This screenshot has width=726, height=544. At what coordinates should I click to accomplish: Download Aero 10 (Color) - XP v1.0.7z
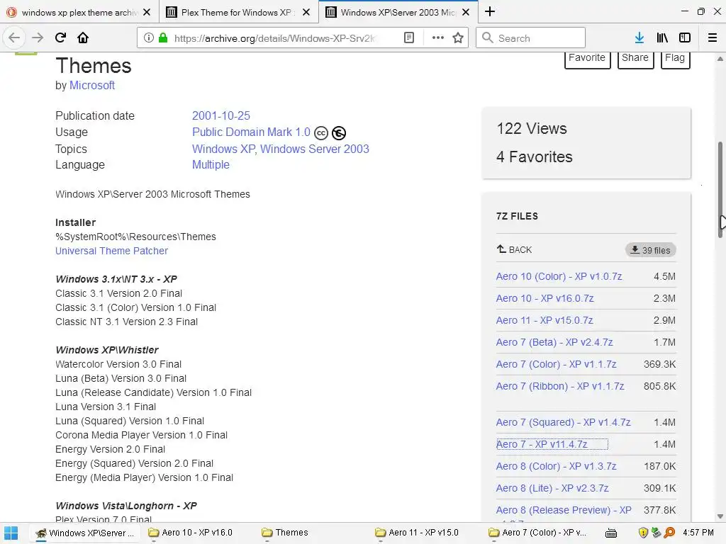coord(559,277)
